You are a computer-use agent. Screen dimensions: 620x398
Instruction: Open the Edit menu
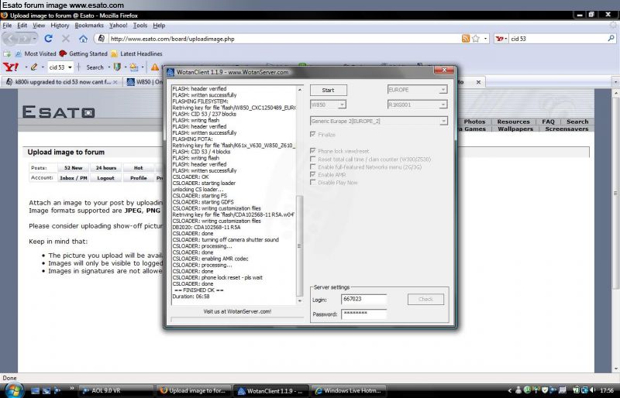coord(22,26)
